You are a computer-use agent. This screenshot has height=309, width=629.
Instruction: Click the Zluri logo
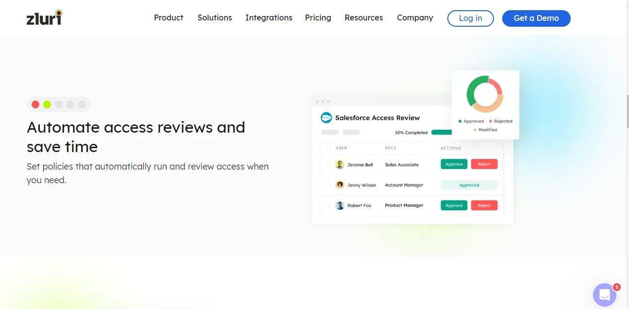point(45,17)
